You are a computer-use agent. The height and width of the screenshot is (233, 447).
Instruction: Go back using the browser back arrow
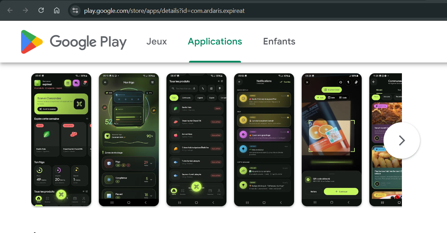pyautogui.click(x=10, y=10)
